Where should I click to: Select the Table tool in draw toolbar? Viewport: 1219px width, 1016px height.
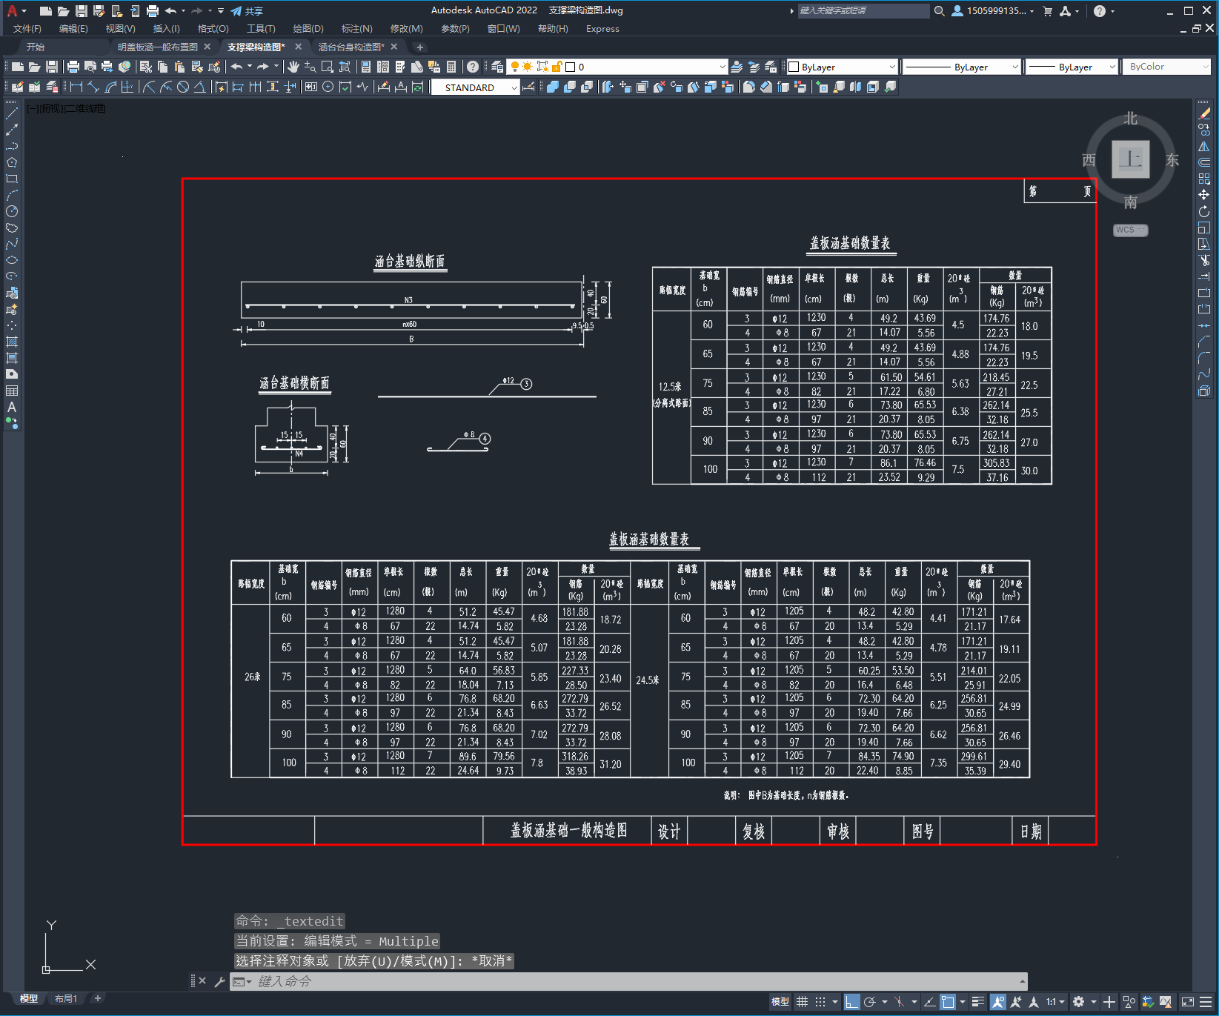[12, 391]
